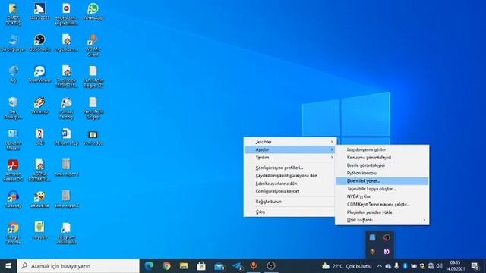This screenshot has height=273, width=486.
Task: Open Telegram from taskbar
Action: point(237,266)
